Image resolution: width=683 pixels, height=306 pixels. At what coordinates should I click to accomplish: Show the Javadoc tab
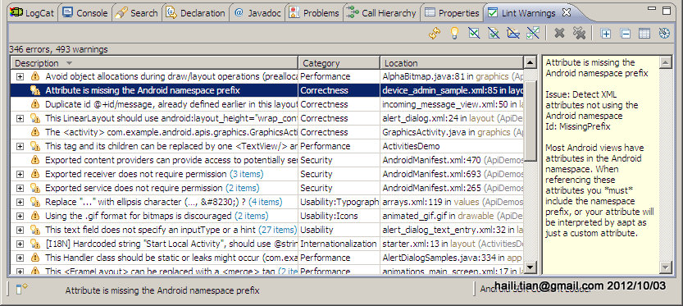pyautogui.click(x=257, y=13)
